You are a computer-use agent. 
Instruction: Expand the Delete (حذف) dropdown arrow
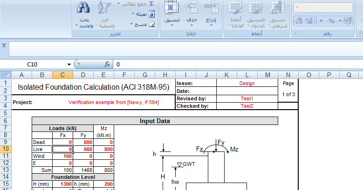coord(192,25)
